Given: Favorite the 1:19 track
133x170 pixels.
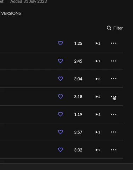Looking at the screenshot, I should tap(60, 114).
